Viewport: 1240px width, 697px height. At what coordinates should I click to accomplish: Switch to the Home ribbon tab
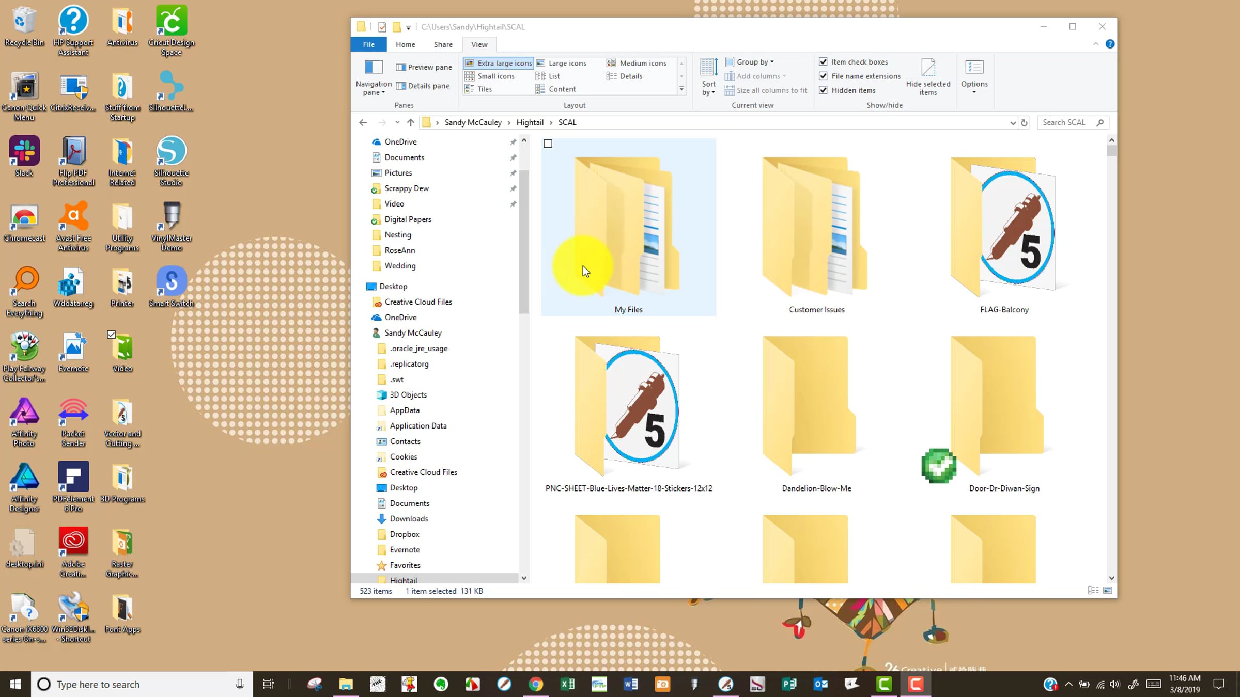[406, 44]
